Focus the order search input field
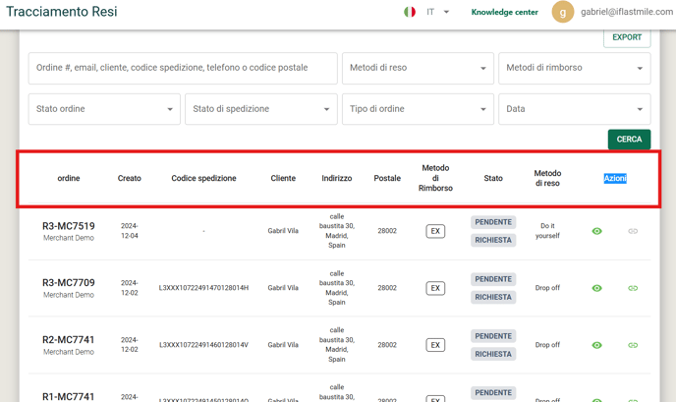The image size is (676, 402). coord(183,68)
